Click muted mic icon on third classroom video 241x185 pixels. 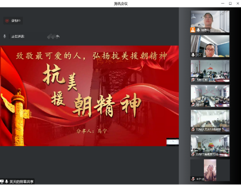coord(193,80)
